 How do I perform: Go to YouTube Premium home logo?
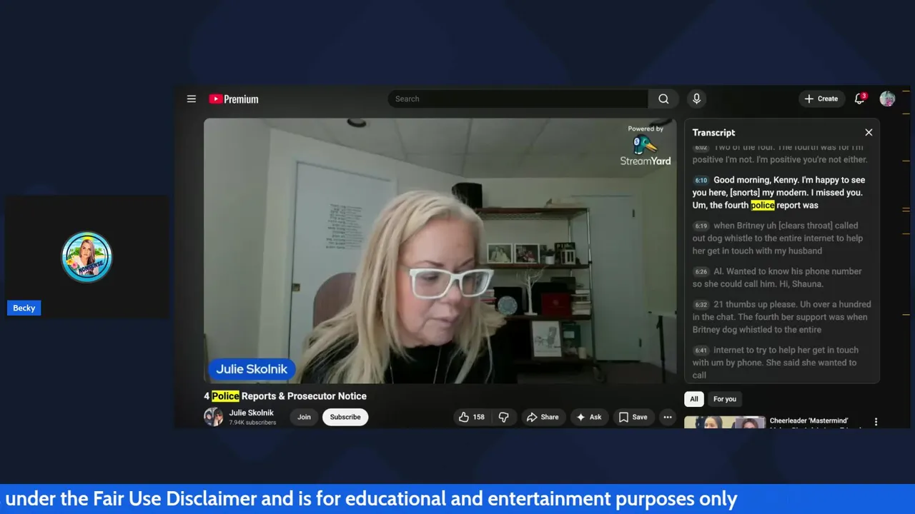pos(234,99)
